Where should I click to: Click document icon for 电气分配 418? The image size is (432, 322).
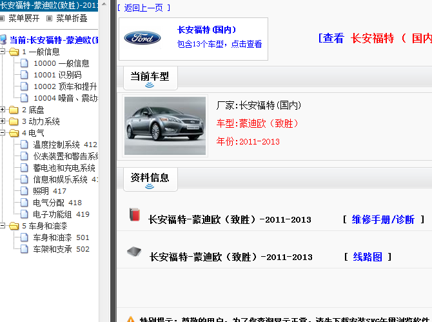click(x=25, y=203)
